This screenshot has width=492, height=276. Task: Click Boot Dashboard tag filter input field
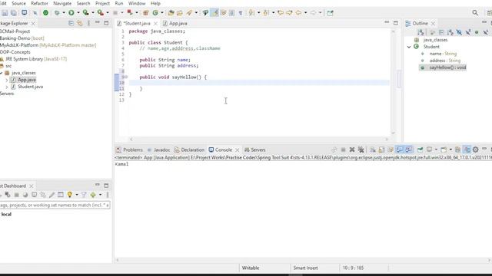click(55, 205)
